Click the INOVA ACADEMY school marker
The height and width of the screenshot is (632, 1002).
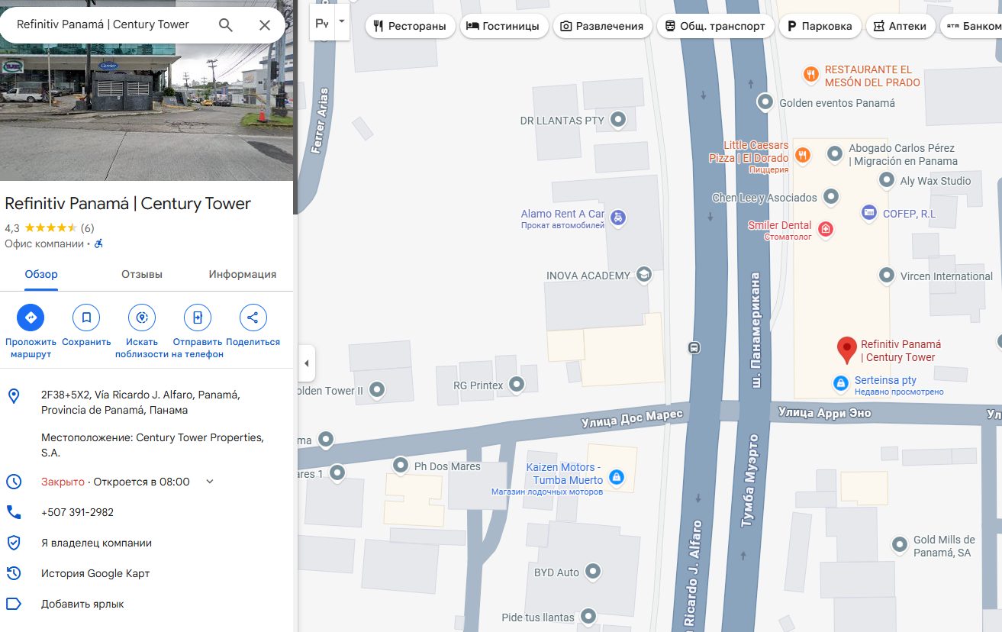click(644, 276)
